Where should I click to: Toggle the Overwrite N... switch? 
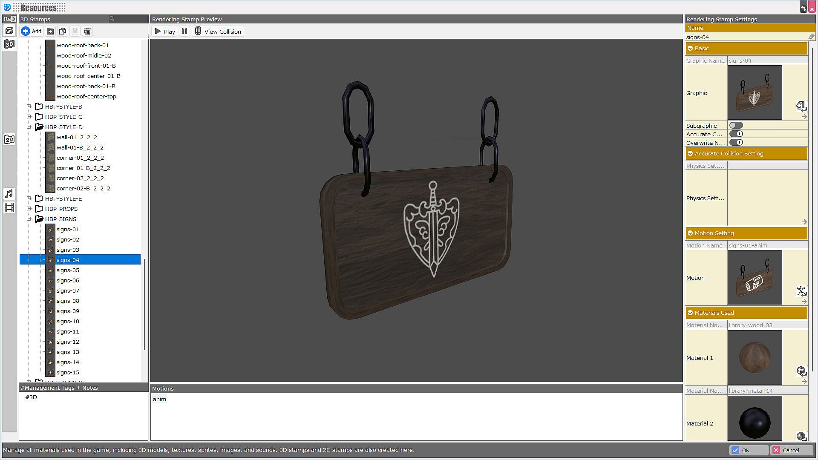pos(736,142)
